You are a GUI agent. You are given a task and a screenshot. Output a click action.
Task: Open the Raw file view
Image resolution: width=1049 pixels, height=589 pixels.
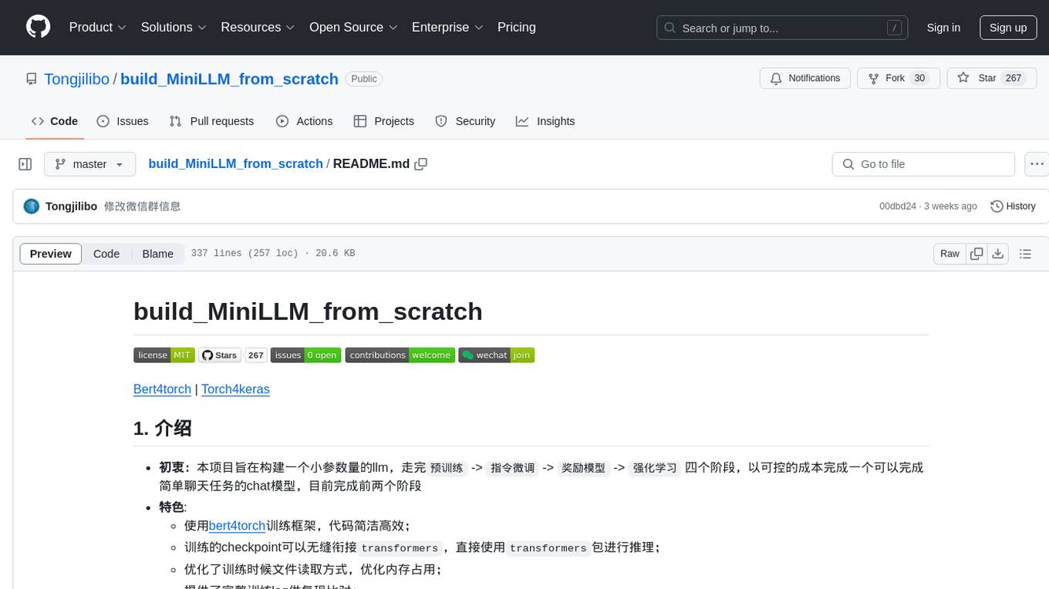click(x=949, y=254)
